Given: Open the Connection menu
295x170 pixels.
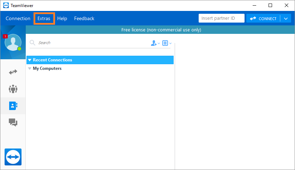Looking at the screenshot, I should pos(18,18).
